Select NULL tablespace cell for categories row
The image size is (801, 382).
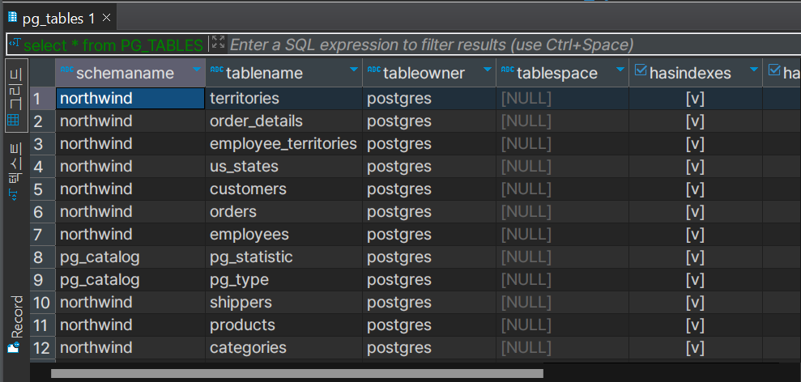[x=562, y=348]
